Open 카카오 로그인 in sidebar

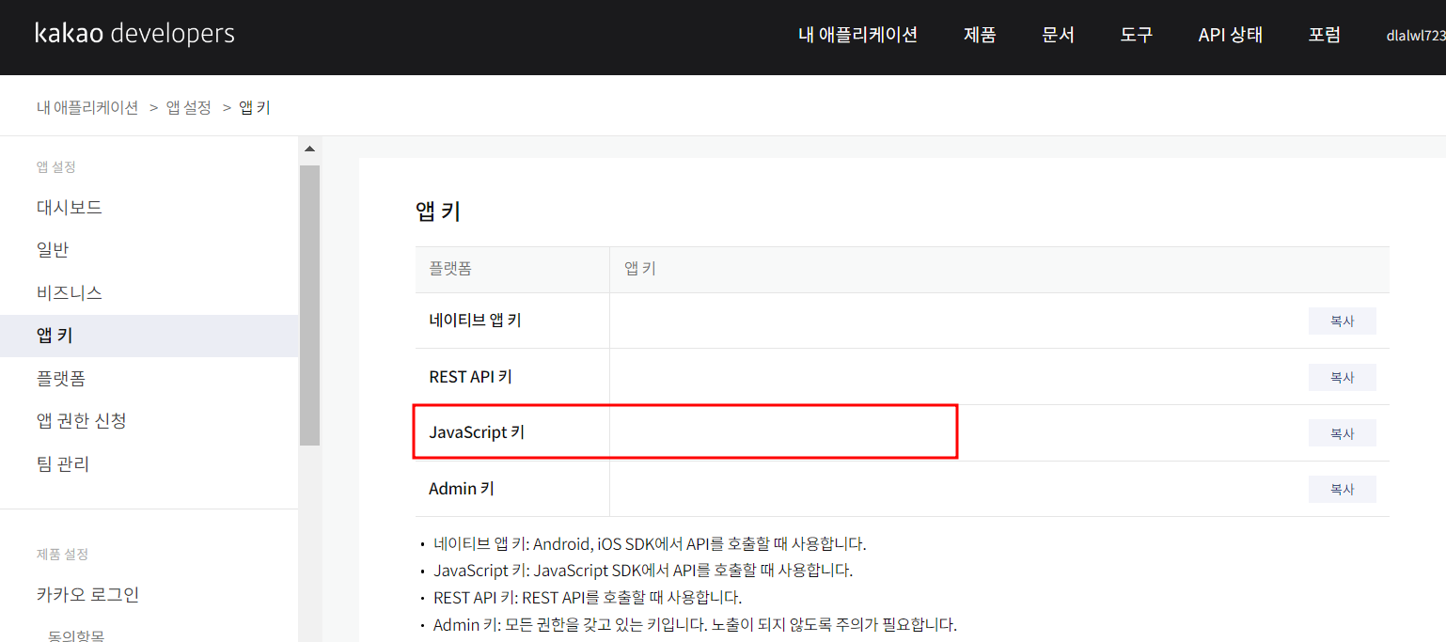tap(87, 594)
